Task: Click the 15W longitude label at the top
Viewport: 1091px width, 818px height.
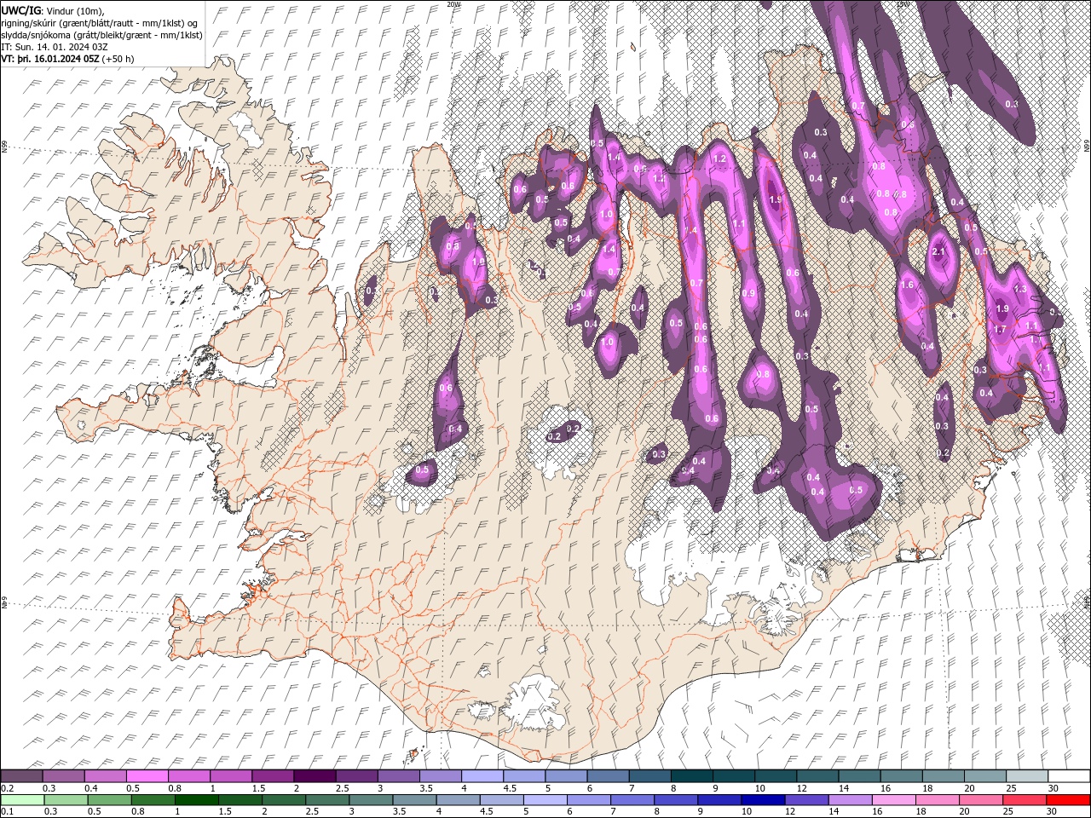Action: click(x=903, y=4)
